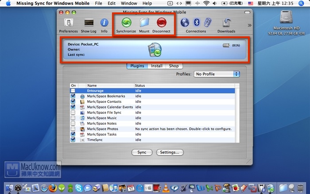This screenshot has width=310, height=194.
Task: Open the Info toolbar item
Action: [104, 25]
